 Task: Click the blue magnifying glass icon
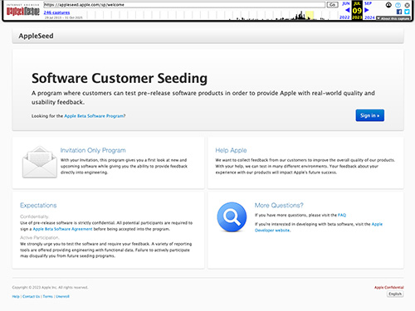point(232,216)
